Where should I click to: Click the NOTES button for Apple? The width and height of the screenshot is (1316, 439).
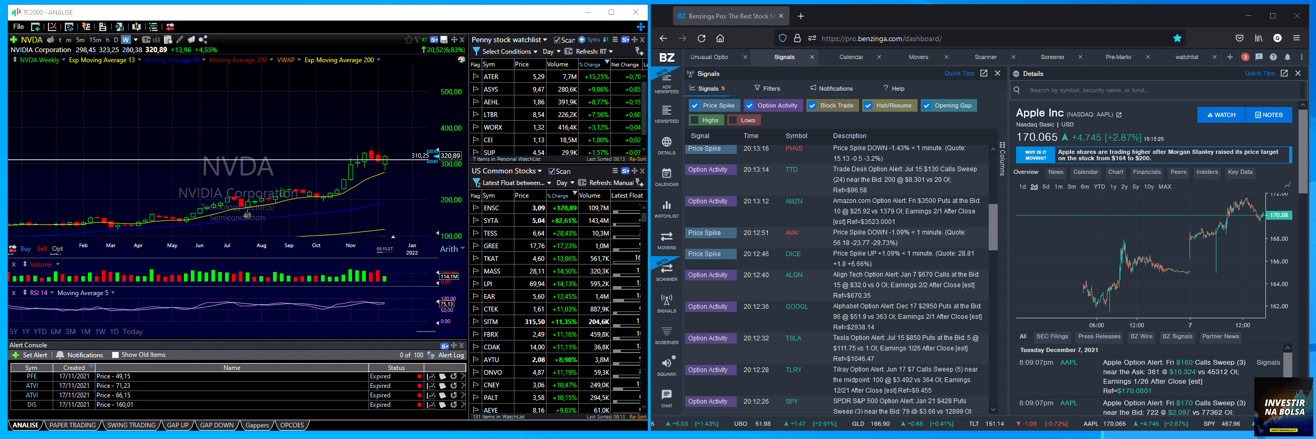click(1269, 115)
